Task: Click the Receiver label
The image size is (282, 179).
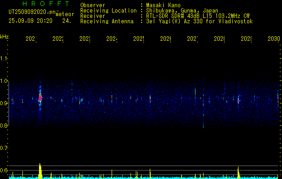Action: (93, 16)
